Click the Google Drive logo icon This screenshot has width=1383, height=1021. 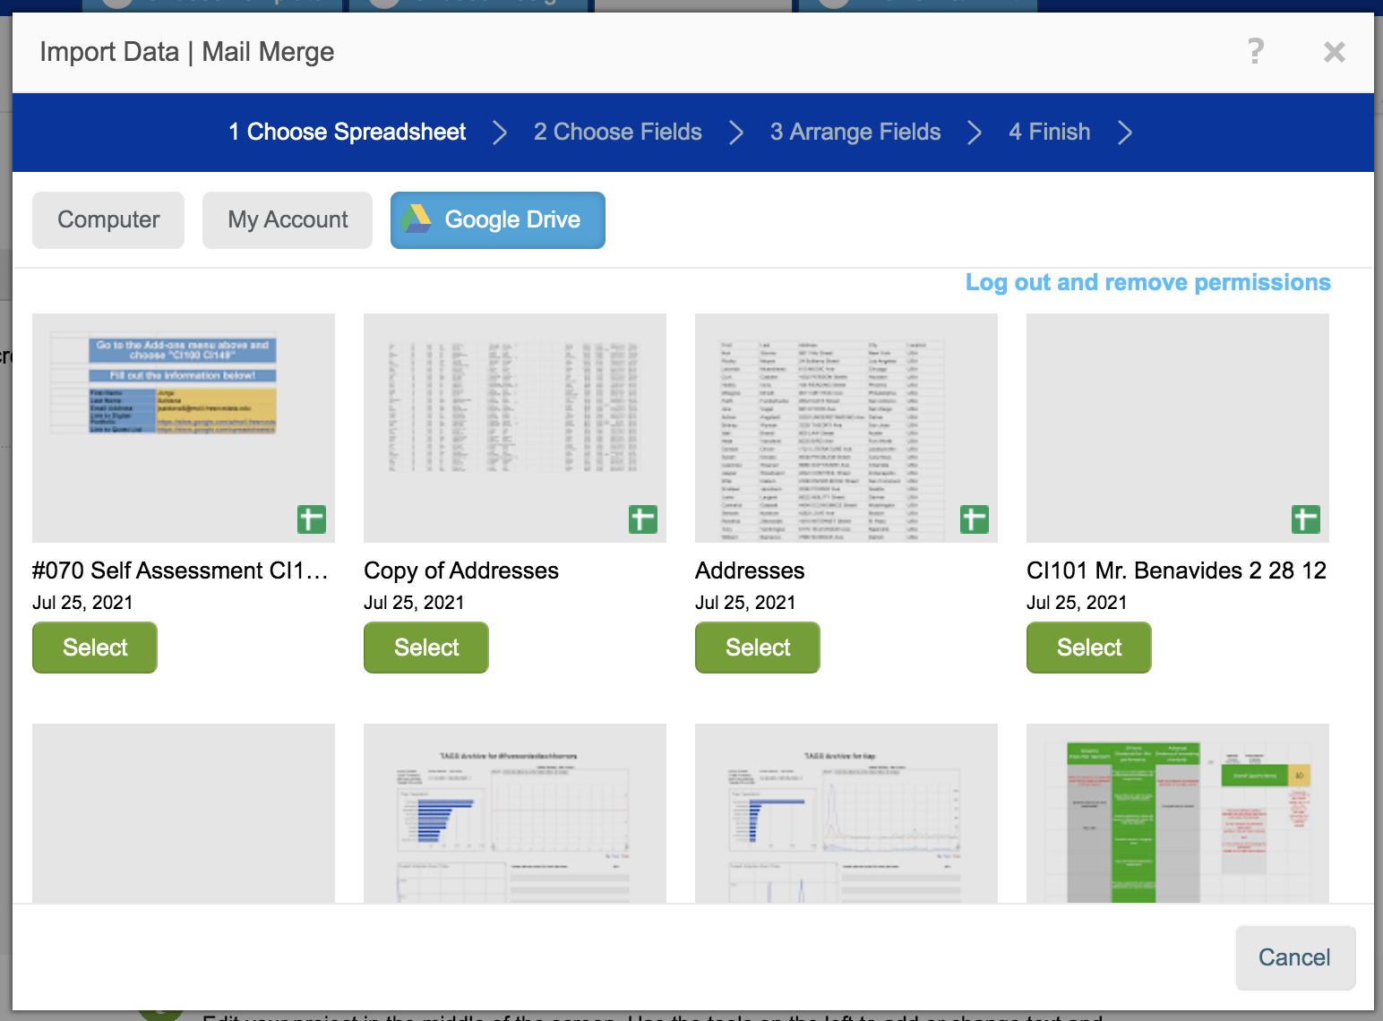[416, 219]
